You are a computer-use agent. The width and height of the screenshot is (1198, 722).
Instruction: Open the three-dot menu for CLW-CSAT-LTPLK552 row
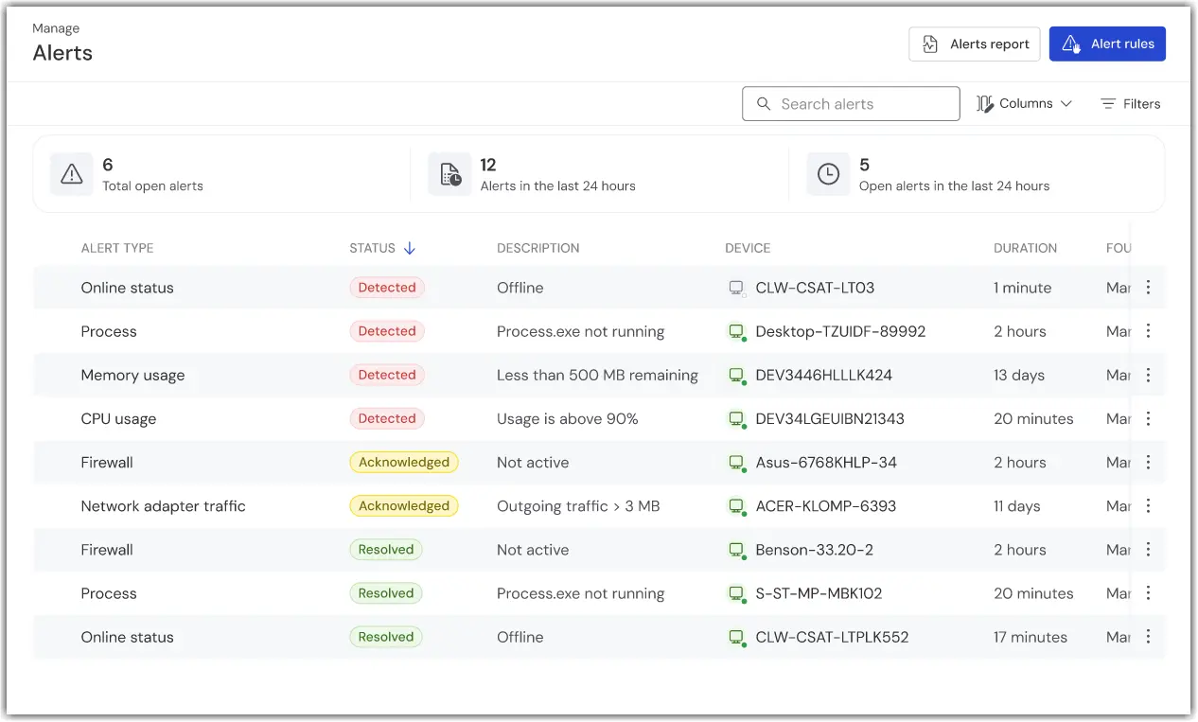(1148, 637)
